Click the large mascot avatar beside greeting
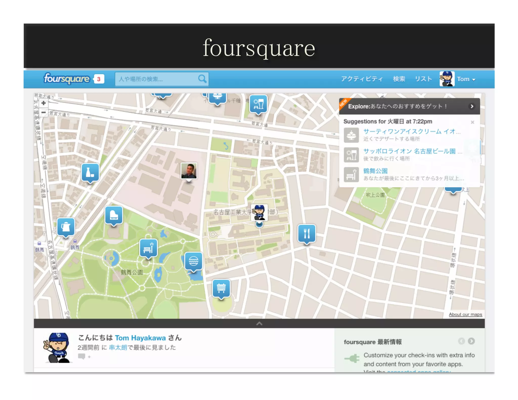518x400 pixels. click(x=58, y=348)
